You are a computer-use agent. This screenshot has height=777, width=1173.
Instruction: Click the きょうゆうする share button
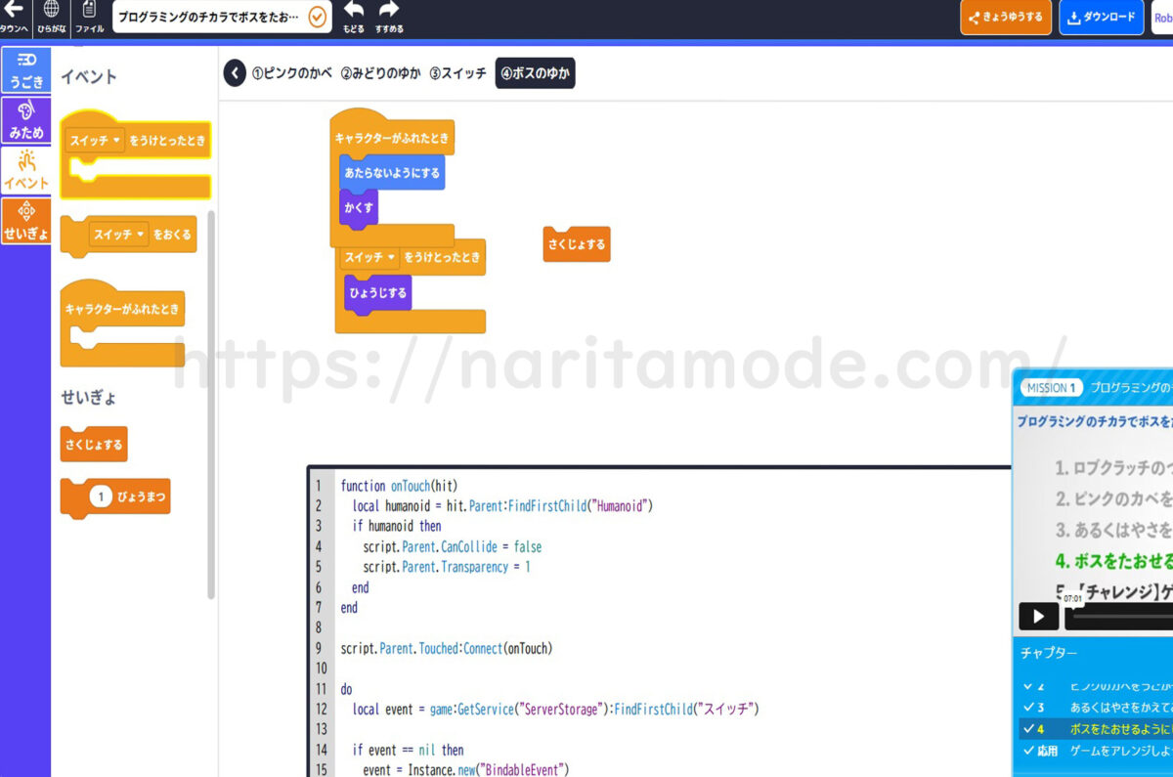tap(1004, 18)
